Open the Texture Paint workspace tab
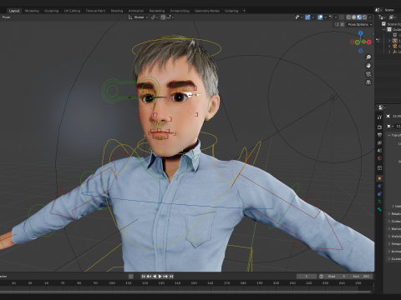This screenshot has width=401, height=300. point(95,11)
